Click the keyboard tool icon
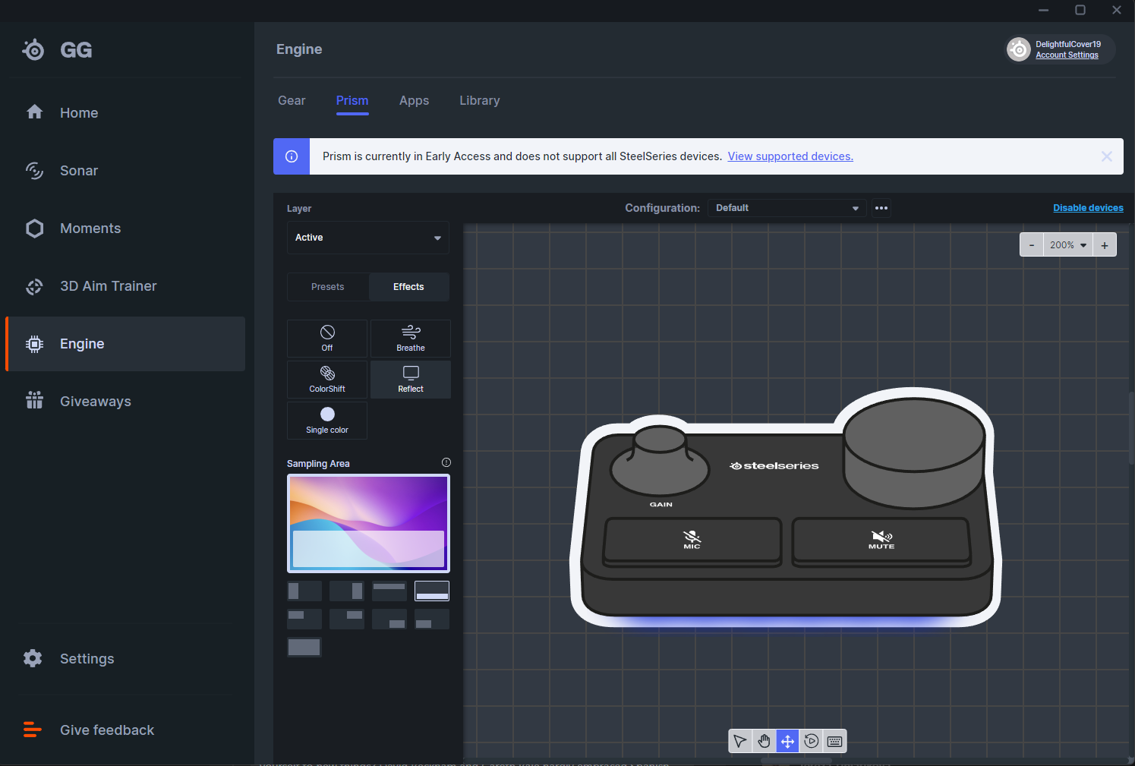The width and height of the screenshot is (1135, 766). [834, 741]
